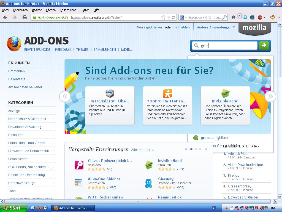Click the DE language indicator in taskbar

[x=214, y=208]
